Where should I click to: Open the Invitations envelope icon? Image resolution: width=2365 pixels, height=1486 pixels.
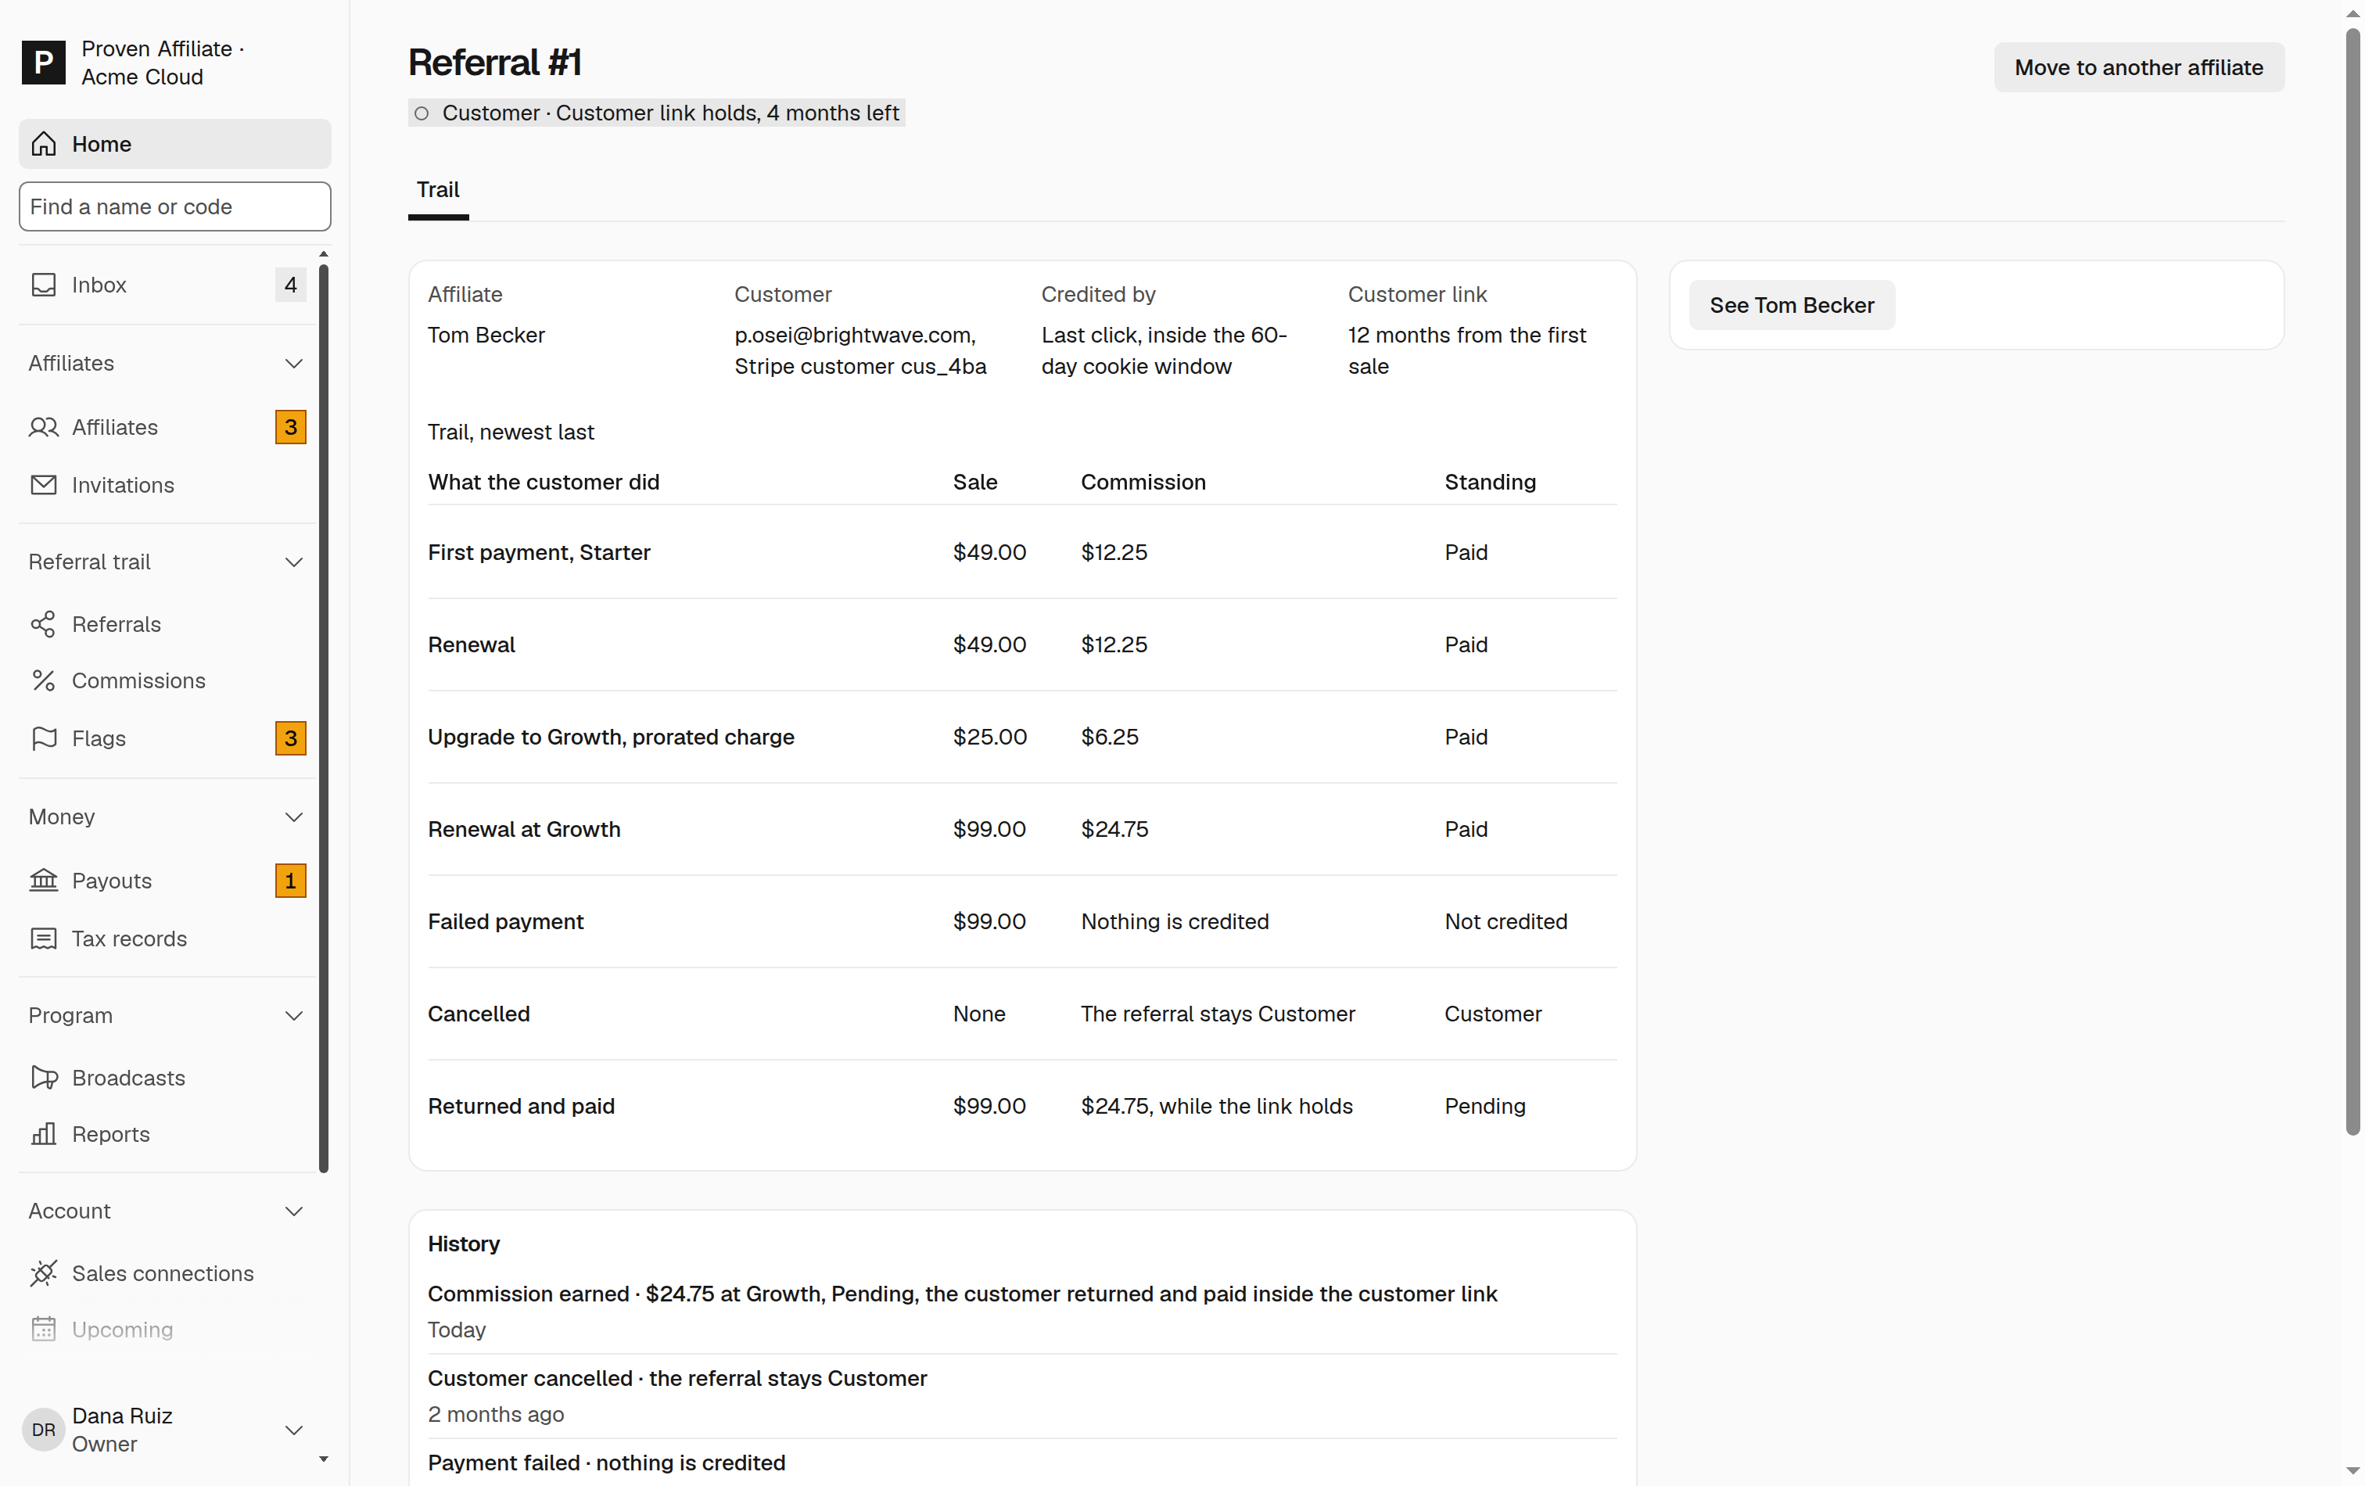pos(43,485)
